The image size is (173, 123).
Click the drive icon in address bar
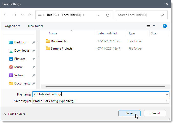[40, 15]
